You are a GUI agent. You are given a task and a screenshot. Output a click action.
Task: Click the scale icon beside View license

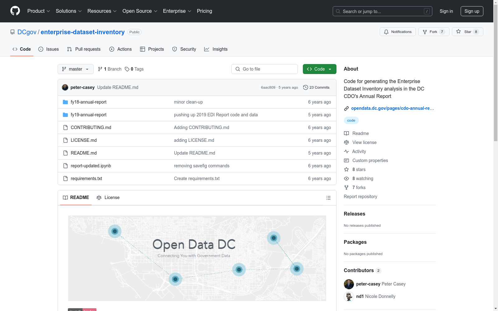click(346, 142)
